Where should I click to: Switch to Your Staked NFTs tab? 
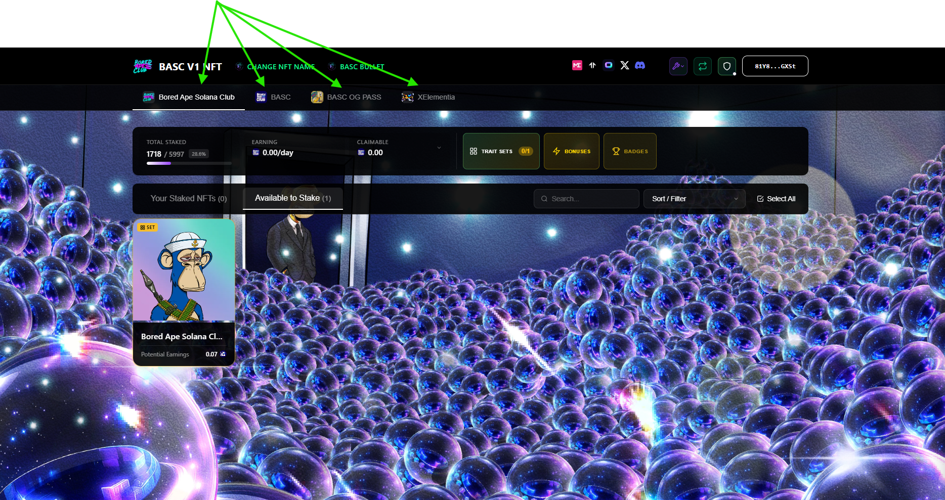pos(188,199)
